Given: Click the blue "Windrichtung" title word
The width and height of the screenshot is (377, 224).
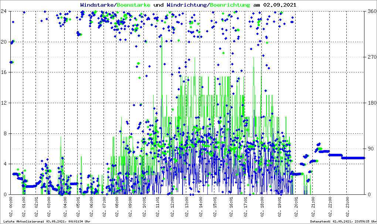Looking at the screenshot, I should tap(187, 5).
